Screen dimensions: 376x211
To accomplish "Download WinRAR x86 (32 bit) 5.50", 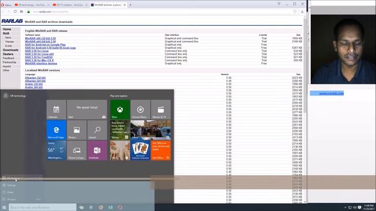I will point(41,38).
